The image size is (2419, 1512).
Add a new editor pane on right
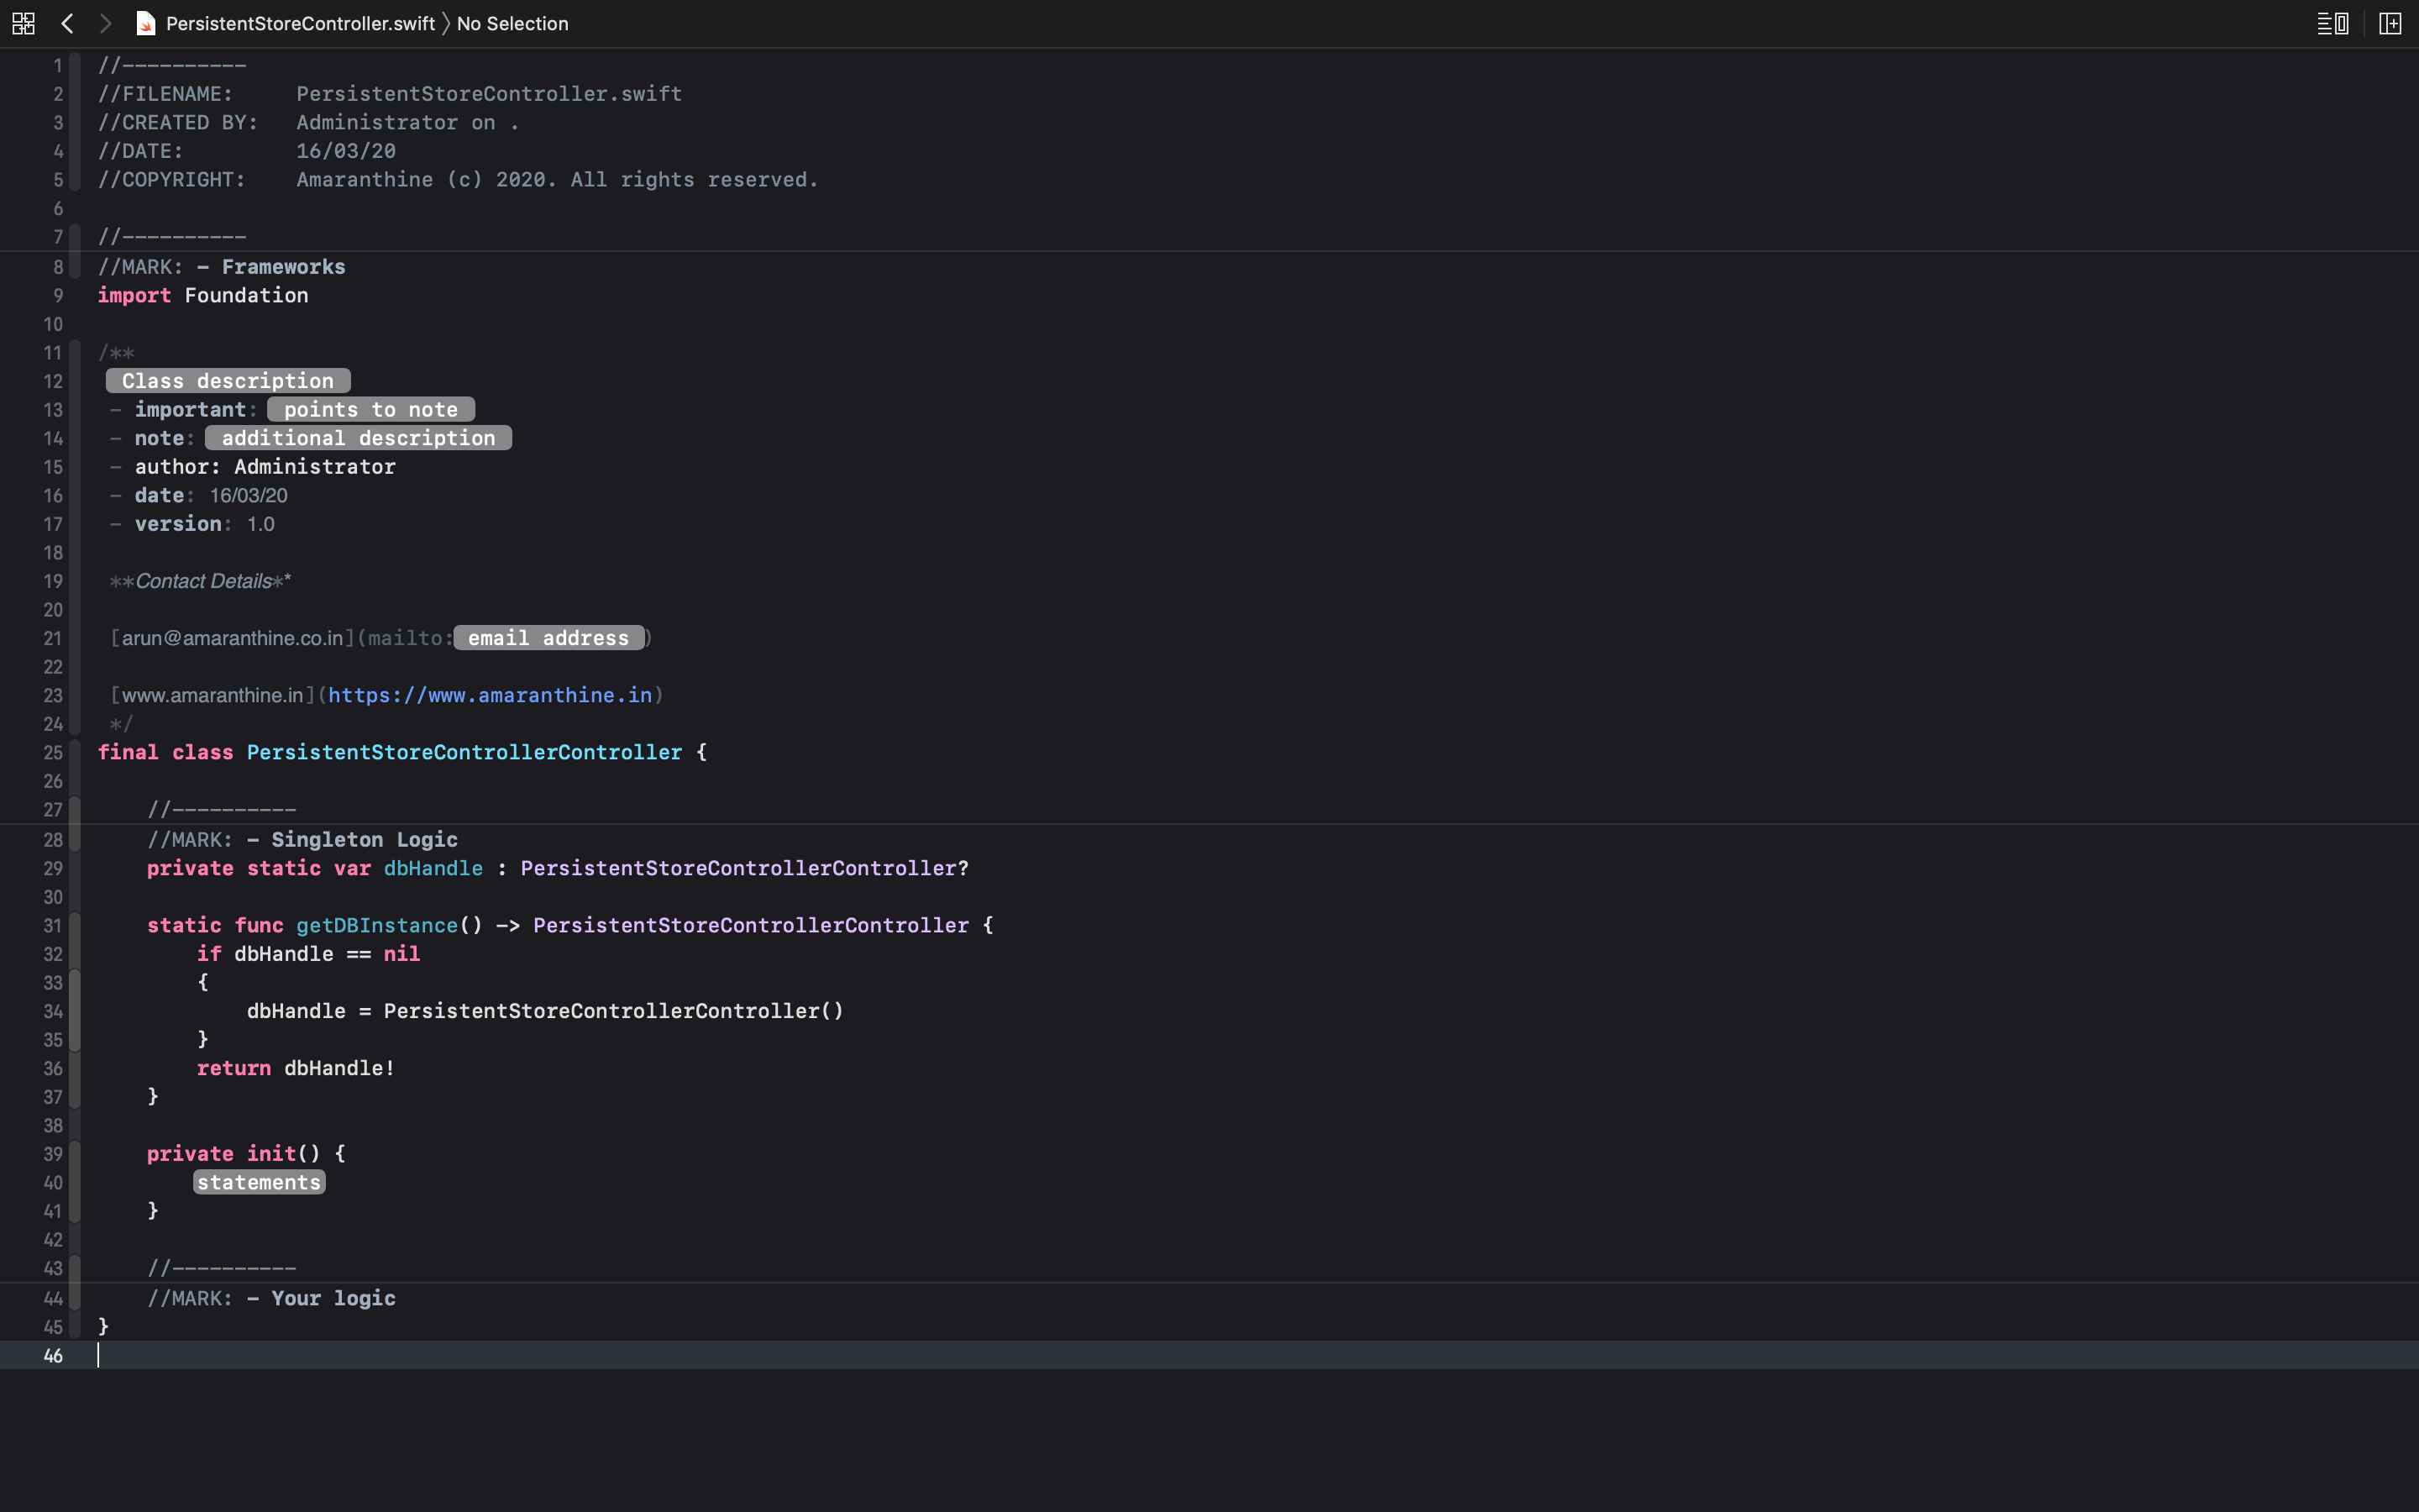pyautogui.click(x=2390, y=23)
